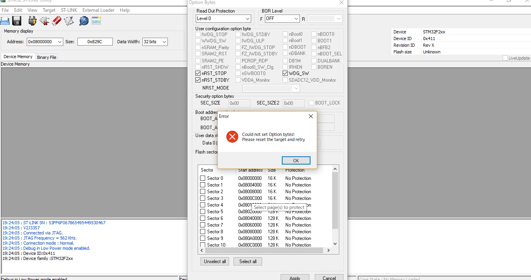531x280 pixels.
Task: Check the Sector 10 protection checkbox
Action: tap(203, 245)
